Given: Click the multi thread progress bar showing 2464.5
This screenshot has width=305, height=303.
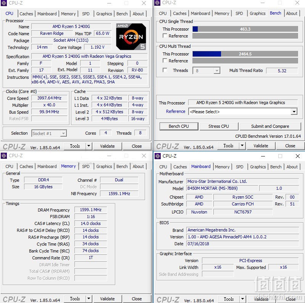Looking at the screenshot, I should point(245,54).
